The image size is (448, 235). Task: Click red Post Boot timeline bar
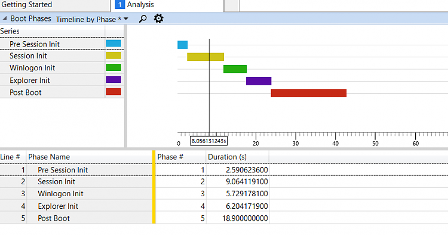tap(309, 93)
